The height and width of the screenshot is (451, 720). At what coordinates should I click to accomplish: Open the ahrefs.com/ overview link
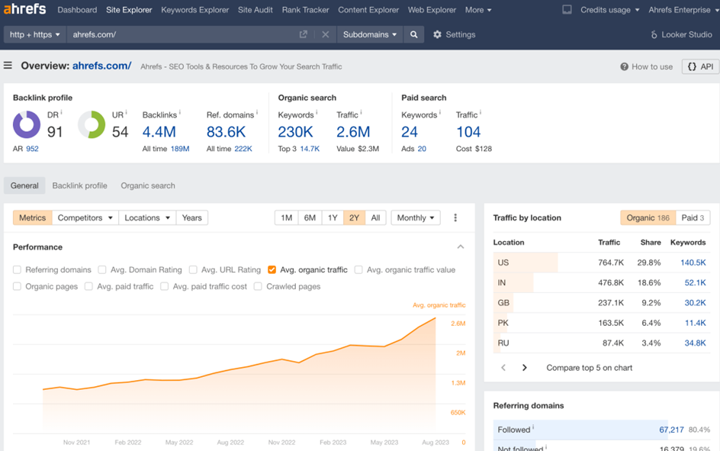[x=102, y=66]
